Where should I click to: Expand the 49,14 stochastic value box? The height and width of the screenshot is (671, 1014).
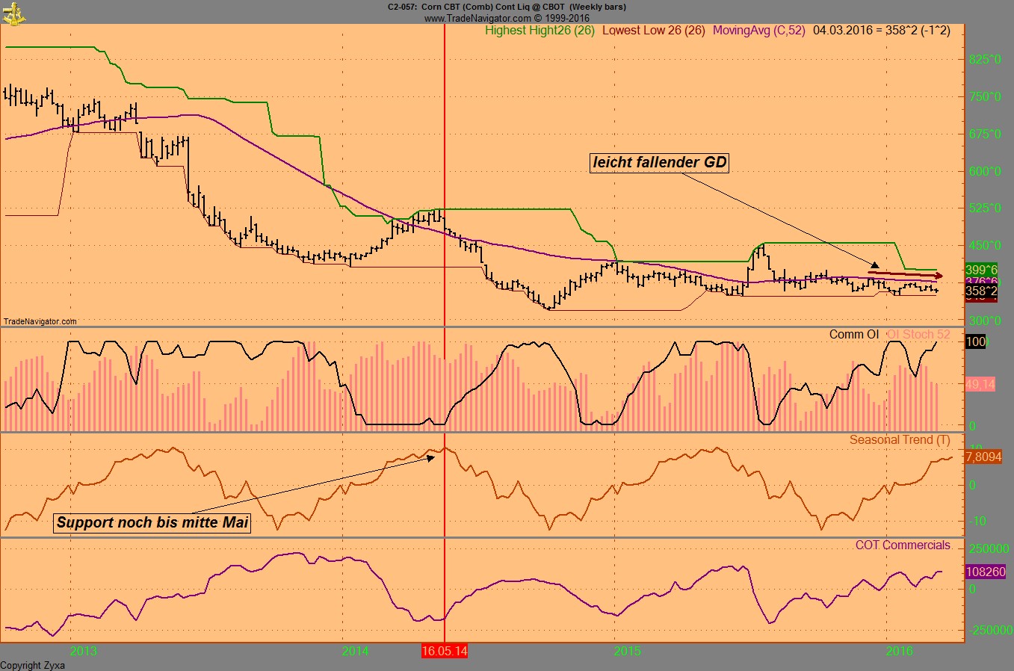[x=981, y=386]
